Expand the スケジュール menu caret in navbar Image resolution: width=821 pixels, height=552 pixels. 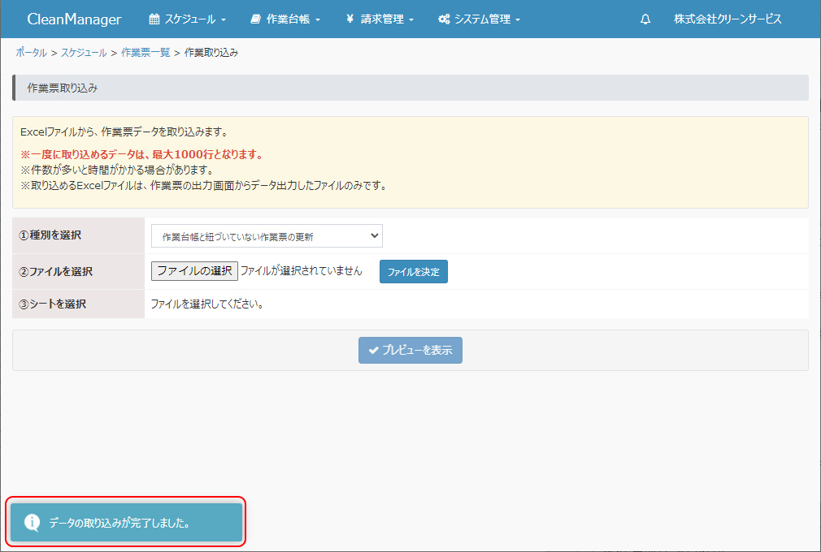[x=224, y=19]
